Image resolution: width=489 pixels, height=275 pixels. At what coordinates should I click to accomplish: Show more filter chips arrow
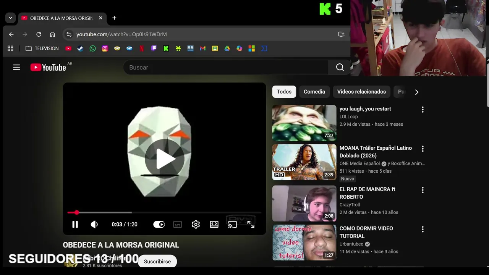pos(417,92)
